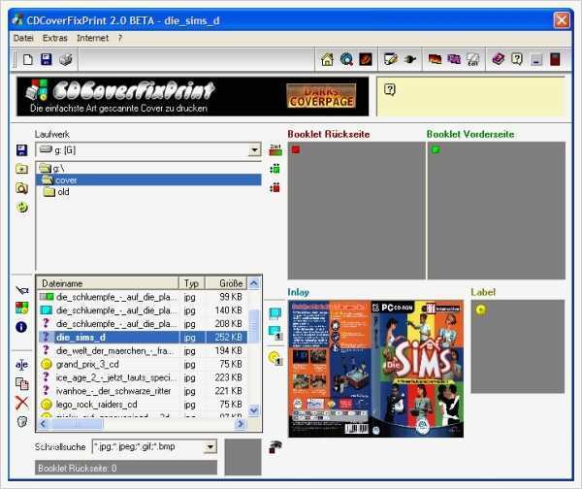582x489 pixels.
Task: Select file grand_prix_3_cd in list
Action: coord(143,364)
